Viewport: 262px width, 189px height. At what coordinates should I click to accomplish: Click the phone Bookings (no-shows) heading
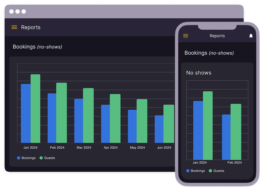[209, 53]
